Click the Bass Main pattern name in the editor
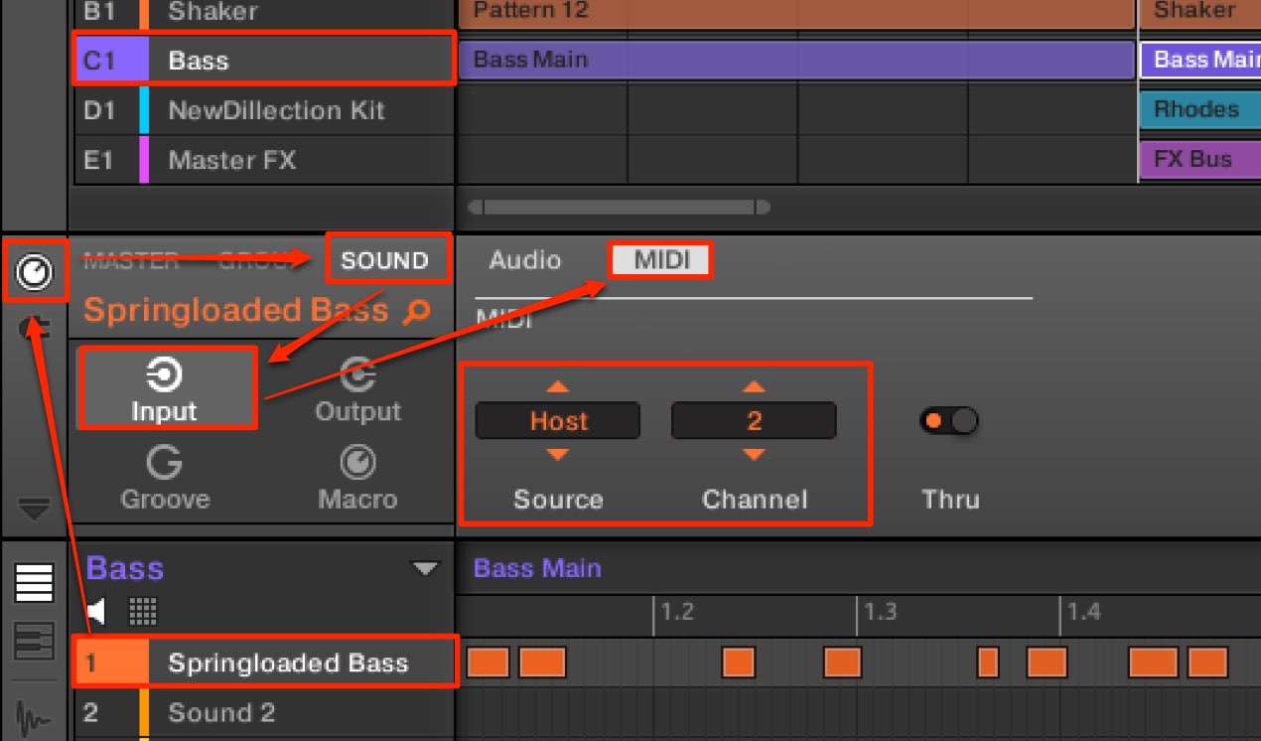The height and width of the screenshot is (741, 1261). 537,568
